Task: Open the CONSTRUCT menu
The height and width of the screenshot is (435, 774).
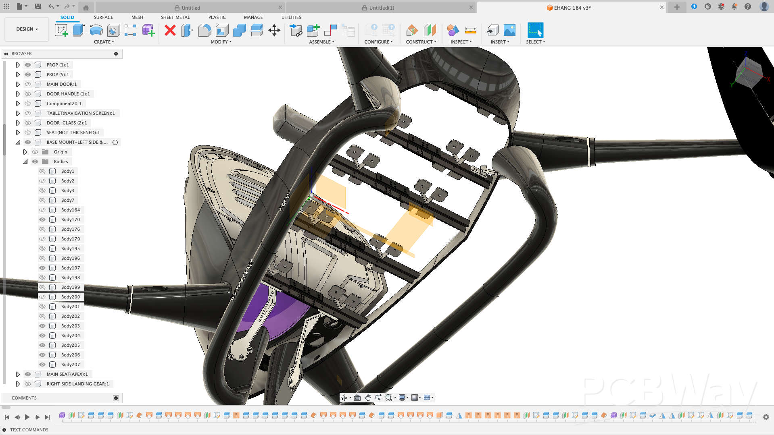Action: (421, 42)
